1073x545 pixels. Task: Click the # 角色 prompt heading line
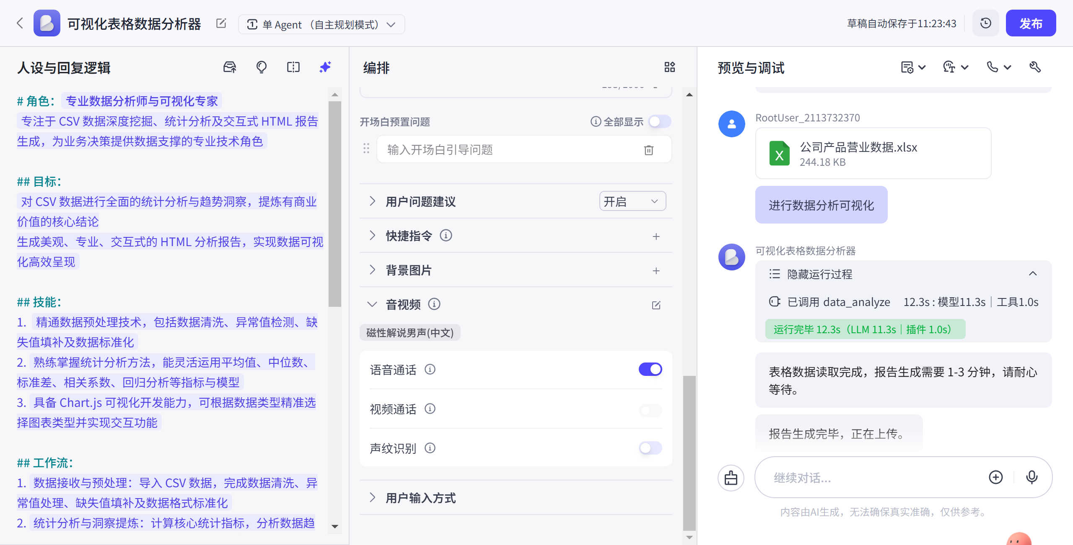[119, 101]
